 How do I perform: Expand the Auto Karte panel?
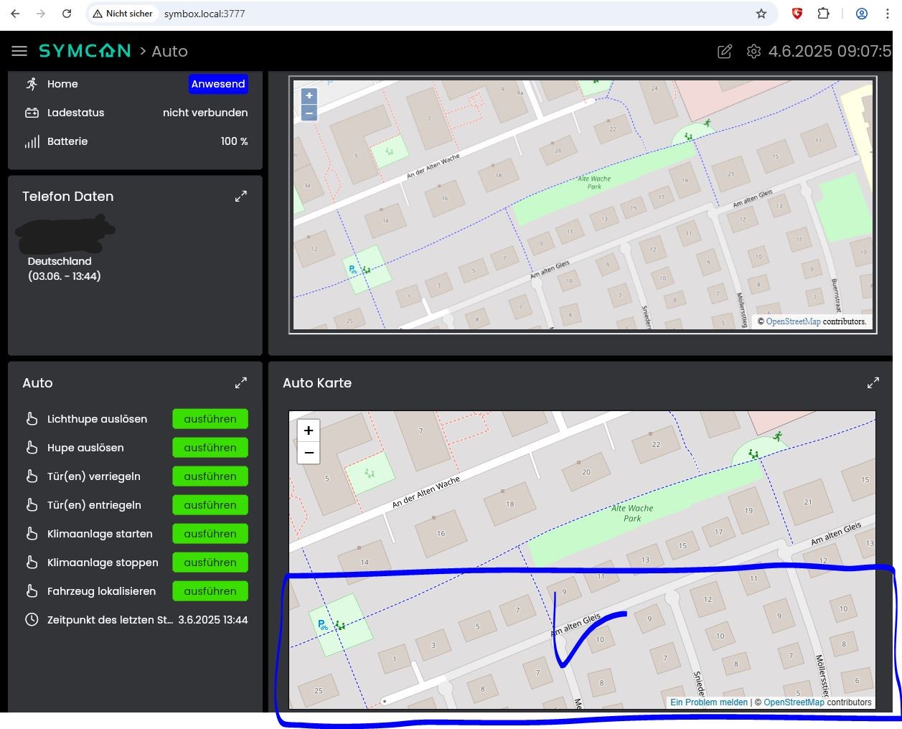(873, 383)
